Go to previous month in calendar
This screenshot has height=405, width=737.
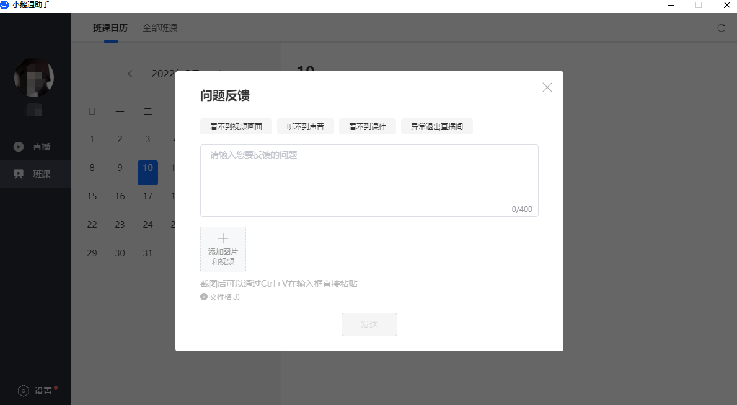point(130,74)
